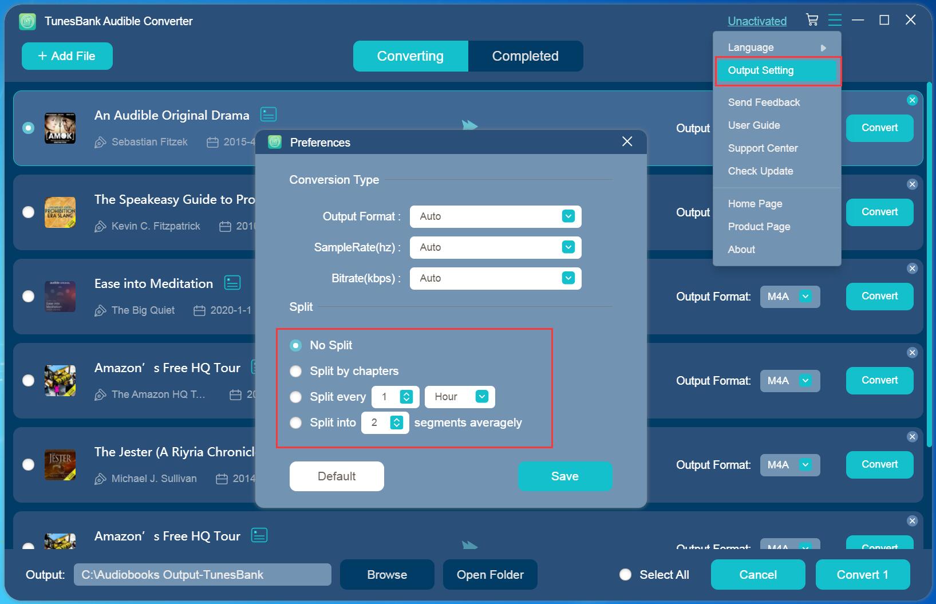Click the author icon beside Kevin C. Fitzpatrick
The height and width of the screenshot is (604, 936).
[x=100, y=226]
